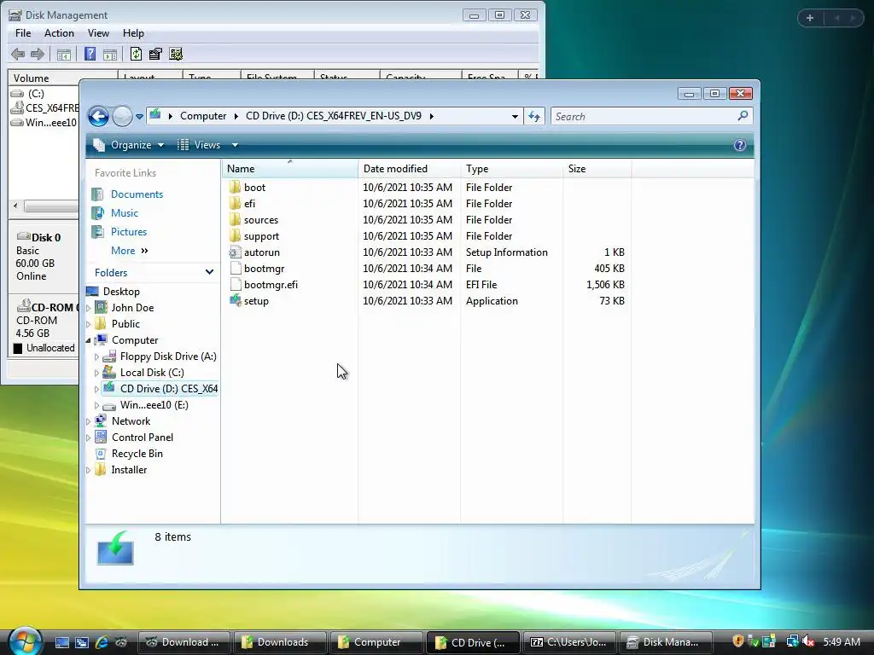
Task: Sort by the Name column header
Action: [x=289, y=168]
